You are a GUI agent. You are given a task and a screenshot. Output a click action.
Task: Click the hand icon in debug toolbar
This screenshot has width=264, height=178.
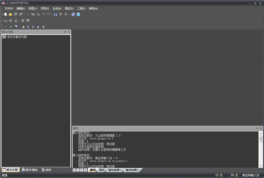[x=23, y=26]
